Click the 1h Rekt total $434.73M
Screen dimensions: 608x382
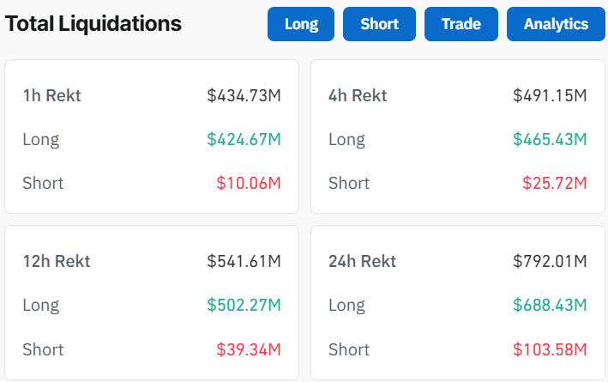[x=244, y=95]
